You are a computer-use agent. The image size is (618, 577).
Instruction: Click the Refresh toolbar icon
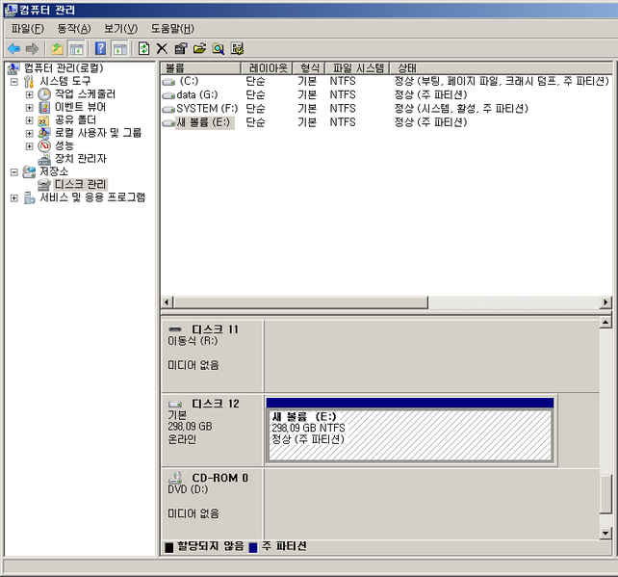coord(143,48)
